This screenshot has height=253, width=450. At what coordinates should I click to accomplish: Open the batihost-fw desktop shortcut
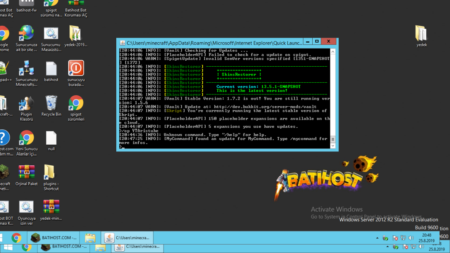click(x=27, y=6)
